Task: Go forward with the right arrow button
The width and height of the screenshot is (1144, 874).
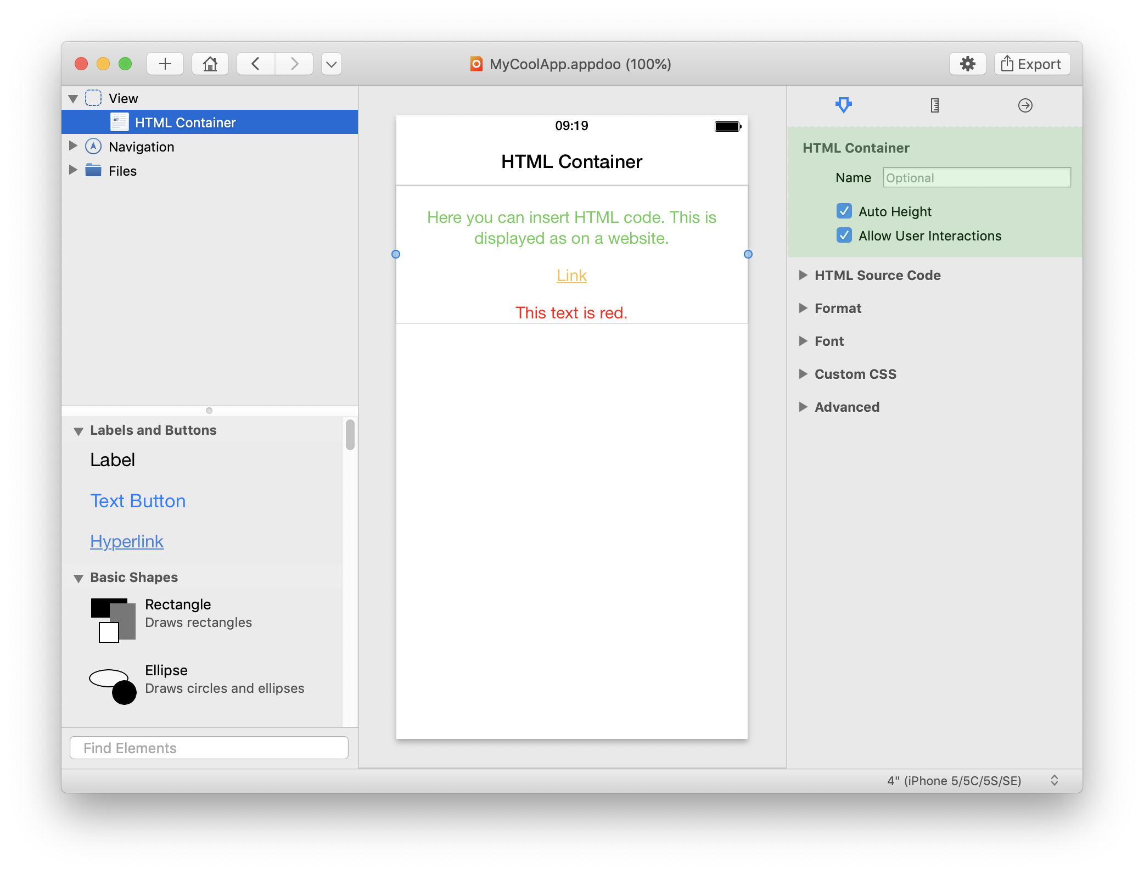Action: point(294,64)
